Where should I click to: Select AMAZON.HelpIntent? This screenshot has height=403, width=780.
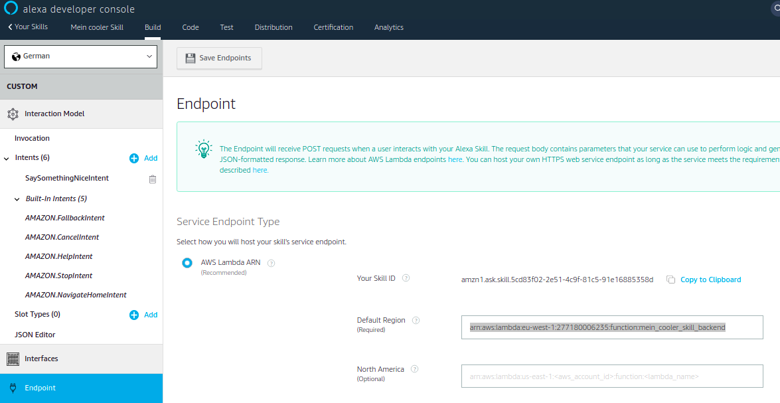click(58, 257)
